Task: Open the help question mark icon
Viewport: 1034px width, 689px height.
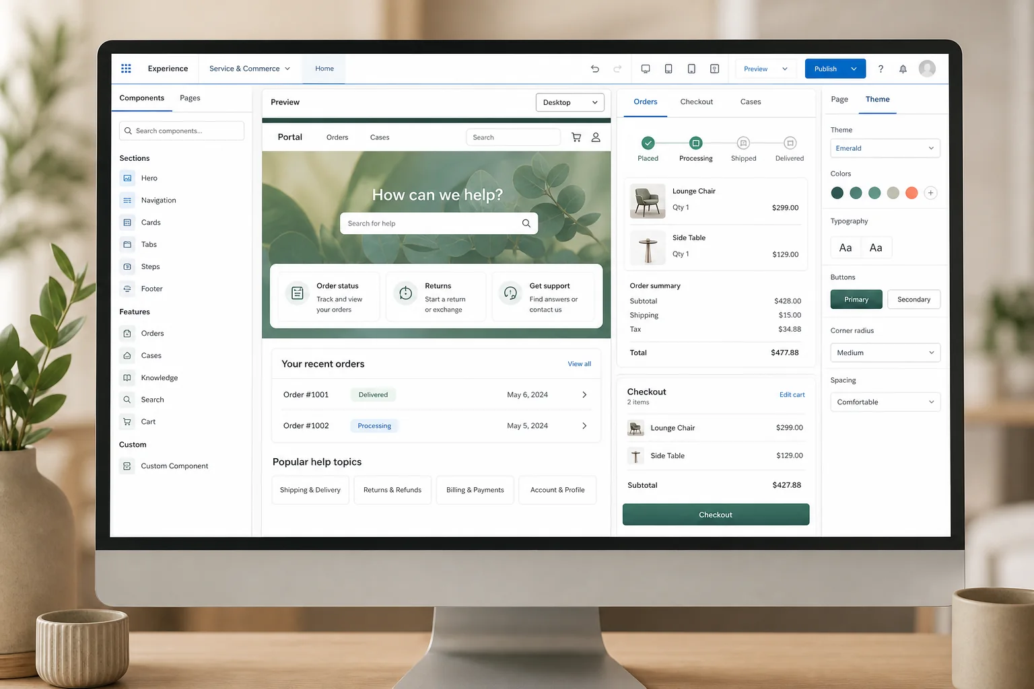Action: [x=881, y=69]
